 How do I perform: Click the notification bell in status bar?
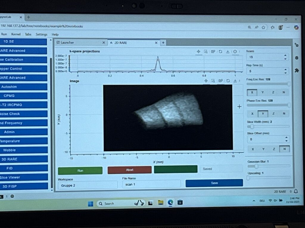[296, 191]
